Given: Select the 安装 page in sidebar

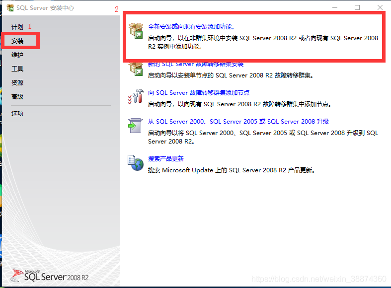Looking at the screenshot, I should point(17,41).
